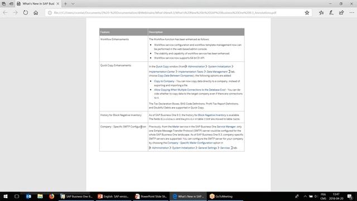Image resolution: width=357 pixels, height=201 pixels.
Task: Open the People icon in system tray
Action: click(297, 196)
